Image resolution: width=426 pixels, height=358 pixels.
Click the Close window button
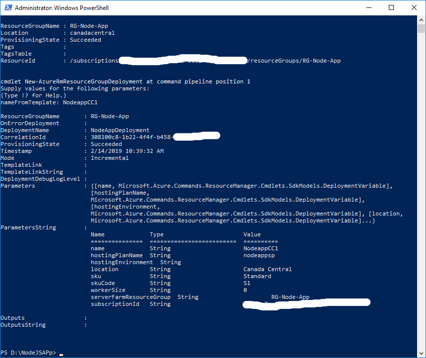pyautogui.click(x=413, y=7)
